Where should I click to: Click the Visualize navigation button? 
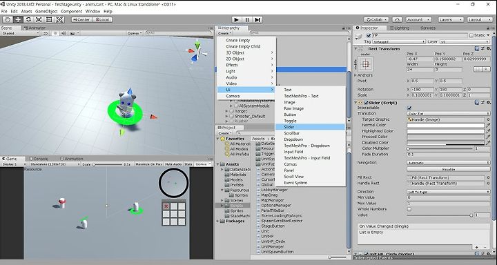tap(449, 169)
